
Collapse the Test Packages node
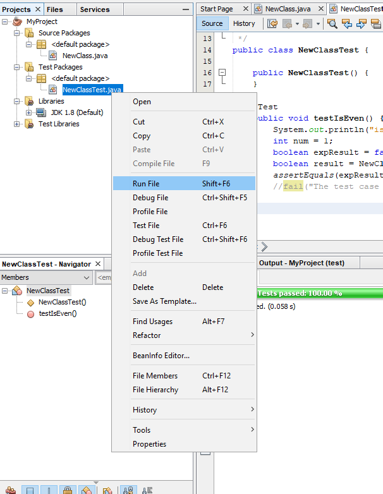click(x=16, y=67)
